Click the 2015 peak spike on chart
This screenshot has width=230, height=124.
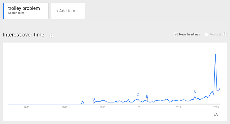[x=215, y=54]
